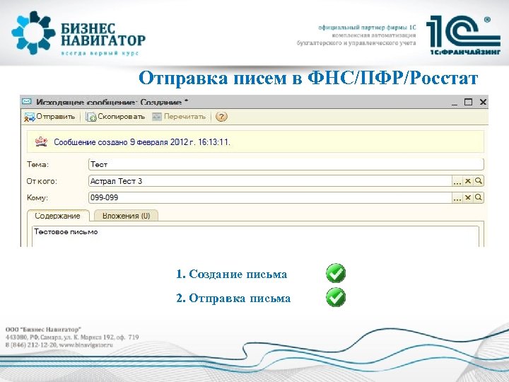Click the www.binavigator.ru address in footer
The image size is (509, 382).
86,345
